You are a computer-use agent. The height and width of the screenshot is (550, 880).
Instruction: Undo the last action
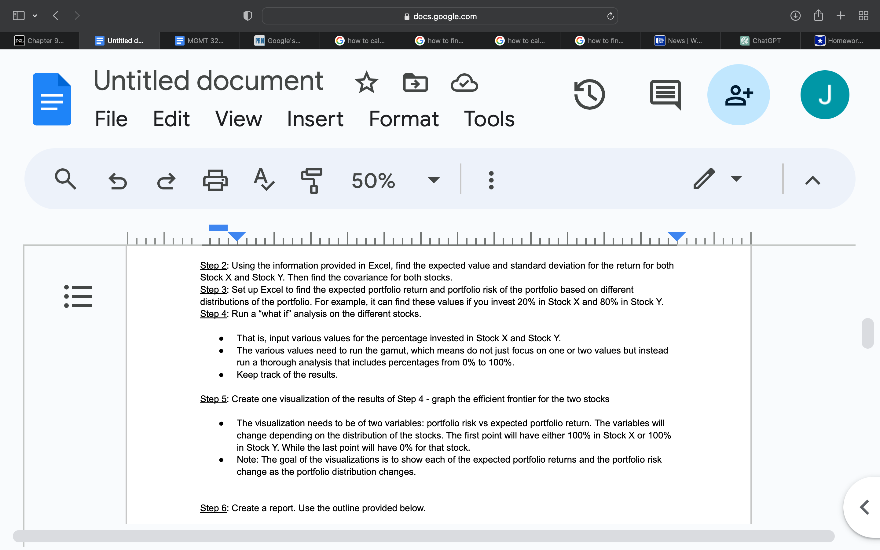pos(117,181)
